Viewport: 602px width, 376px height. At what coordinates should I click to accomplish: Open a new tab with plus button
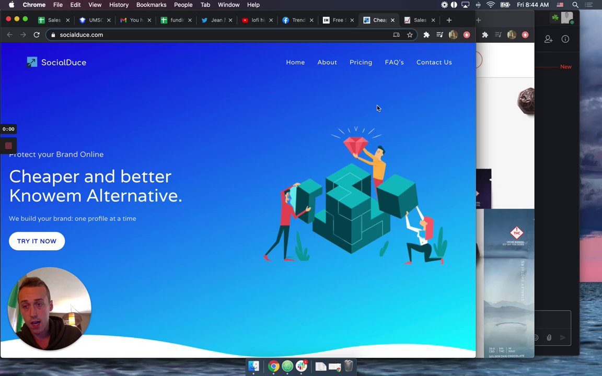(449, 20)
